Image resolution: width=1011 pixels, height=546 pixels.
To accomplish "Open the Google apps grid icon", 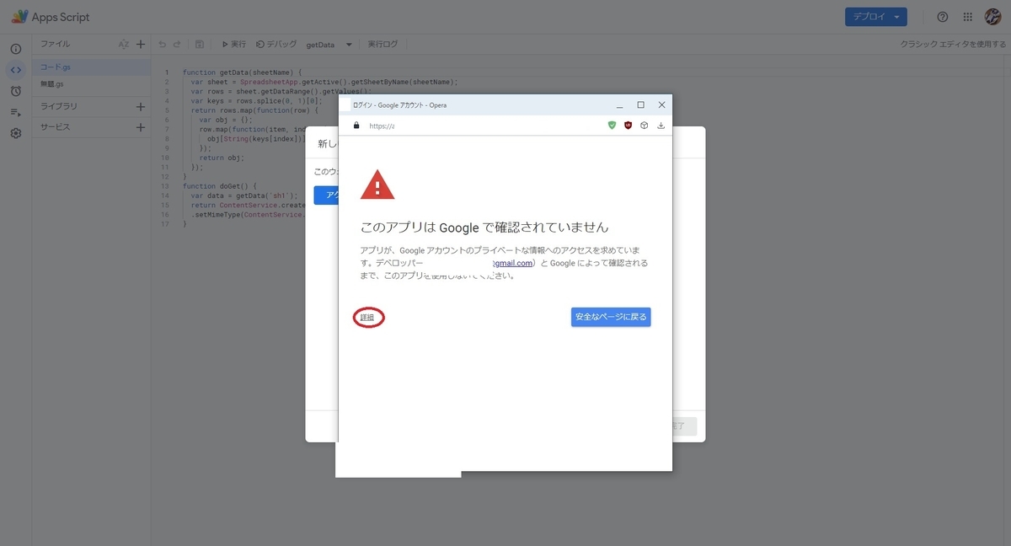I will click(x=968, y=17).
